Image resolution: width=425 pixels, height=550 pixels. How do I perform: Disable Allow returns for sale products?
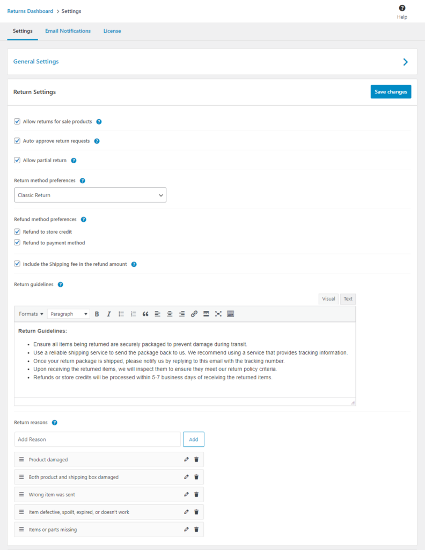click(x=17, y=121)
